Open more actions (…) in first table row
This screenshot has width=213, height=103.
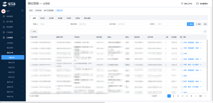201,43
